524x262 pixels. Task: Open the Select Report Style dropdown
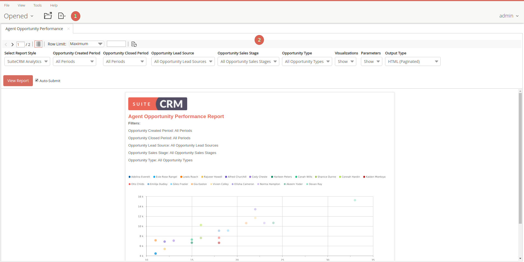point(27,62)
